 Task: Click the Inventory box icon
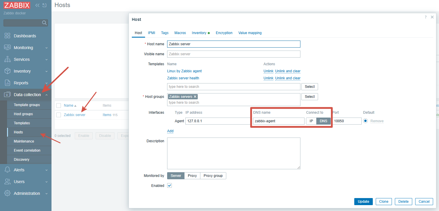click(x=8, y=71)
